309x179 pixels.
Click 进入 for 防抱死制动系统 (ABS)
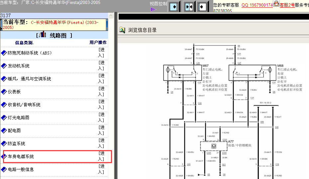point(101,52)
